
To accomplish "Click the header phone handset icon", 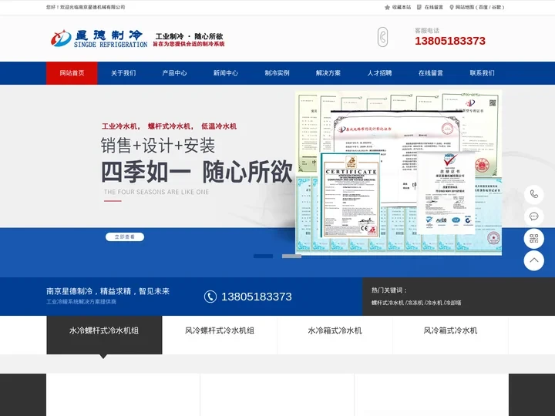I will pyautogui.click(x=382, y=37).
